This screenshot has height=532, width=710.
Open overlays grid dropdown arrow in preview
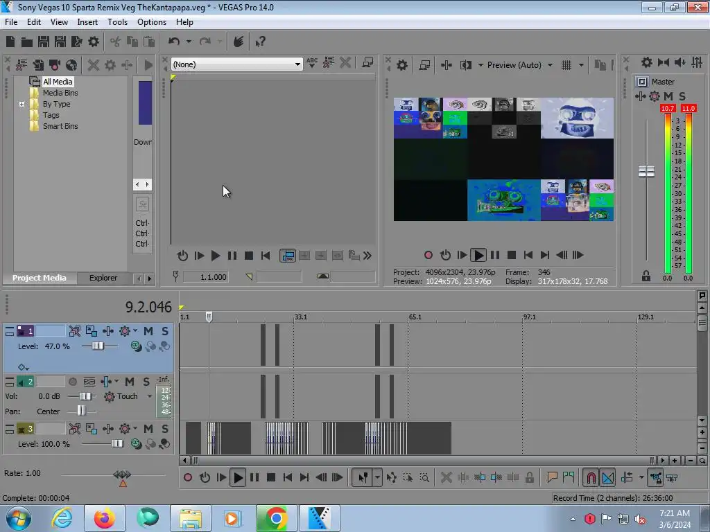pyautogui.click(x=582, y=65)
